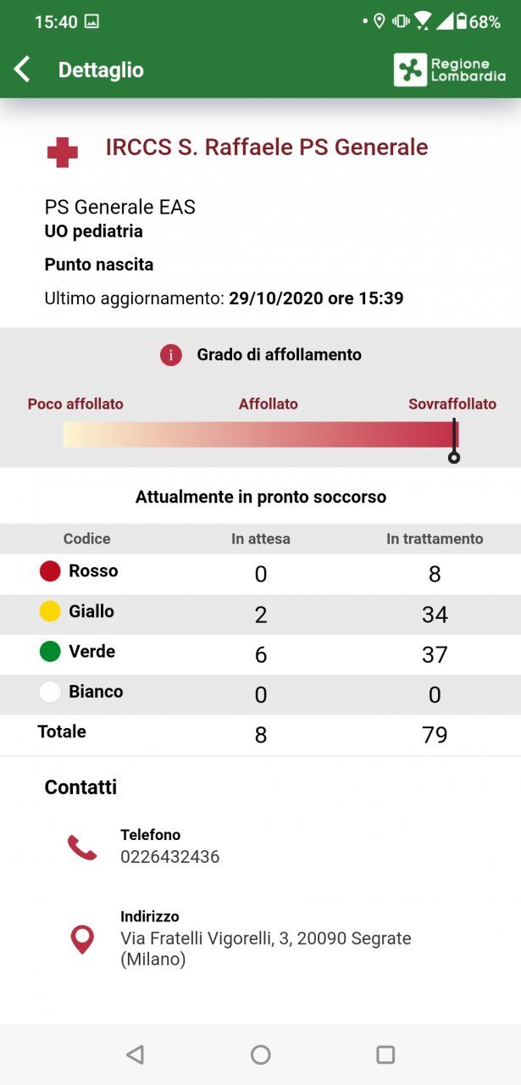Viewport: 521px width, 1085px height.
Task: Tap the Bianco white code dot
Action: 50,692
